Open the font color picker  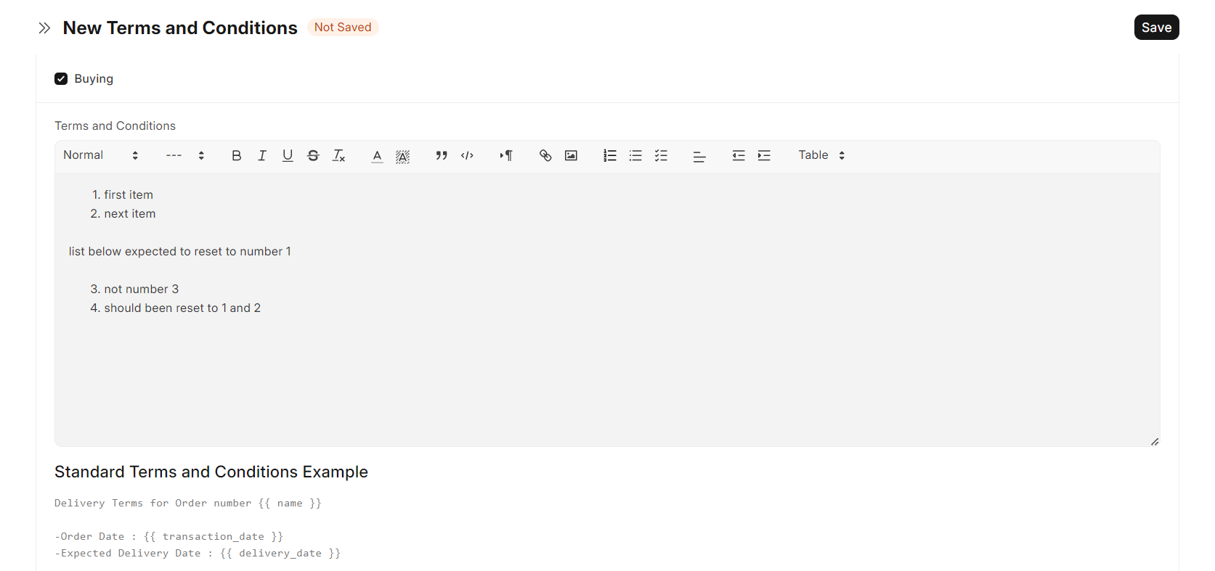(377, 155)
